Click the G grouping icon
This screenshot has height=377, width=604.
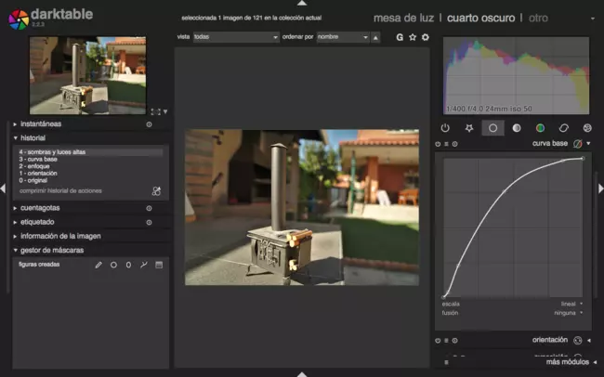(x=400, y=37)
